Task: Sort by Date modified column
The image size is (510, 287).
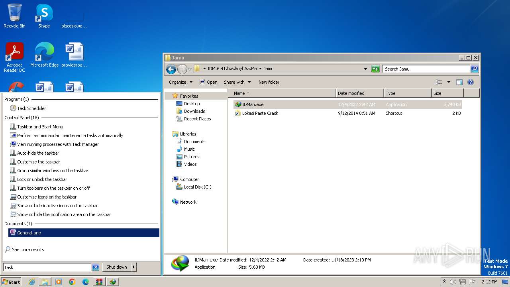Action: pyautogui.click(x=360, y=93)
